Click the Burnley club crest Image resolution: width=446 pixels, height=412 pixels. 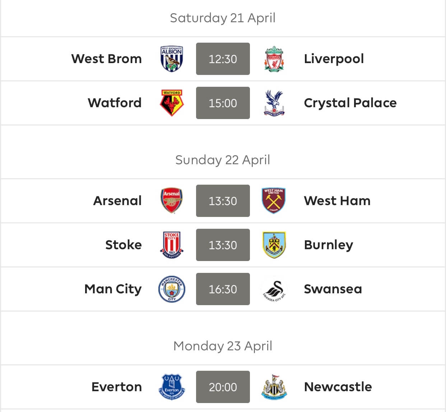tap(274, 245)
